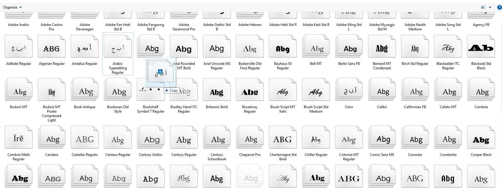Viewport: 502px width, 188px height.
Task: Select the Birch Std Regular font icon
Action: click(x=415, y=46)
